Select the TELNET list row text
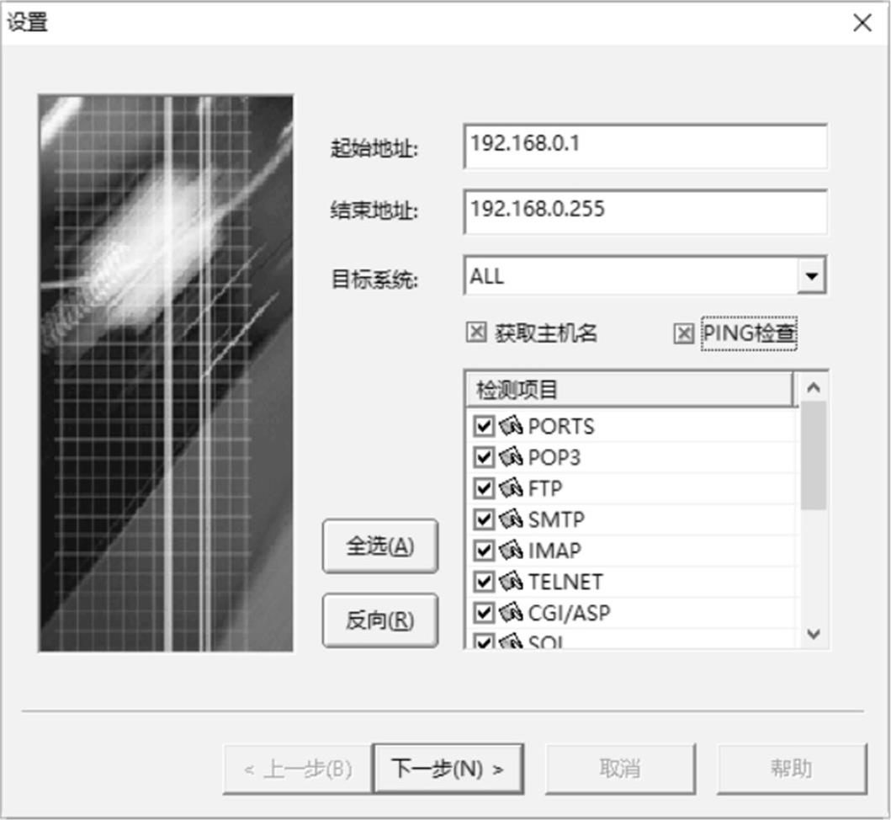Image resolution: width=891 pixels, height=820 pixels. coord(565,583)
